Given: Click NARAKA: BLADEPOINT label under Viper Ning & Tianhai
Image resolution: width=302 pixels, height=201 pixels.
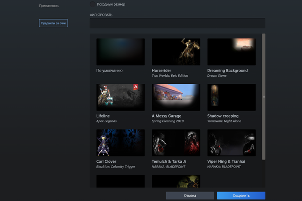Looking at the screenshot, I should click(224, 167).
